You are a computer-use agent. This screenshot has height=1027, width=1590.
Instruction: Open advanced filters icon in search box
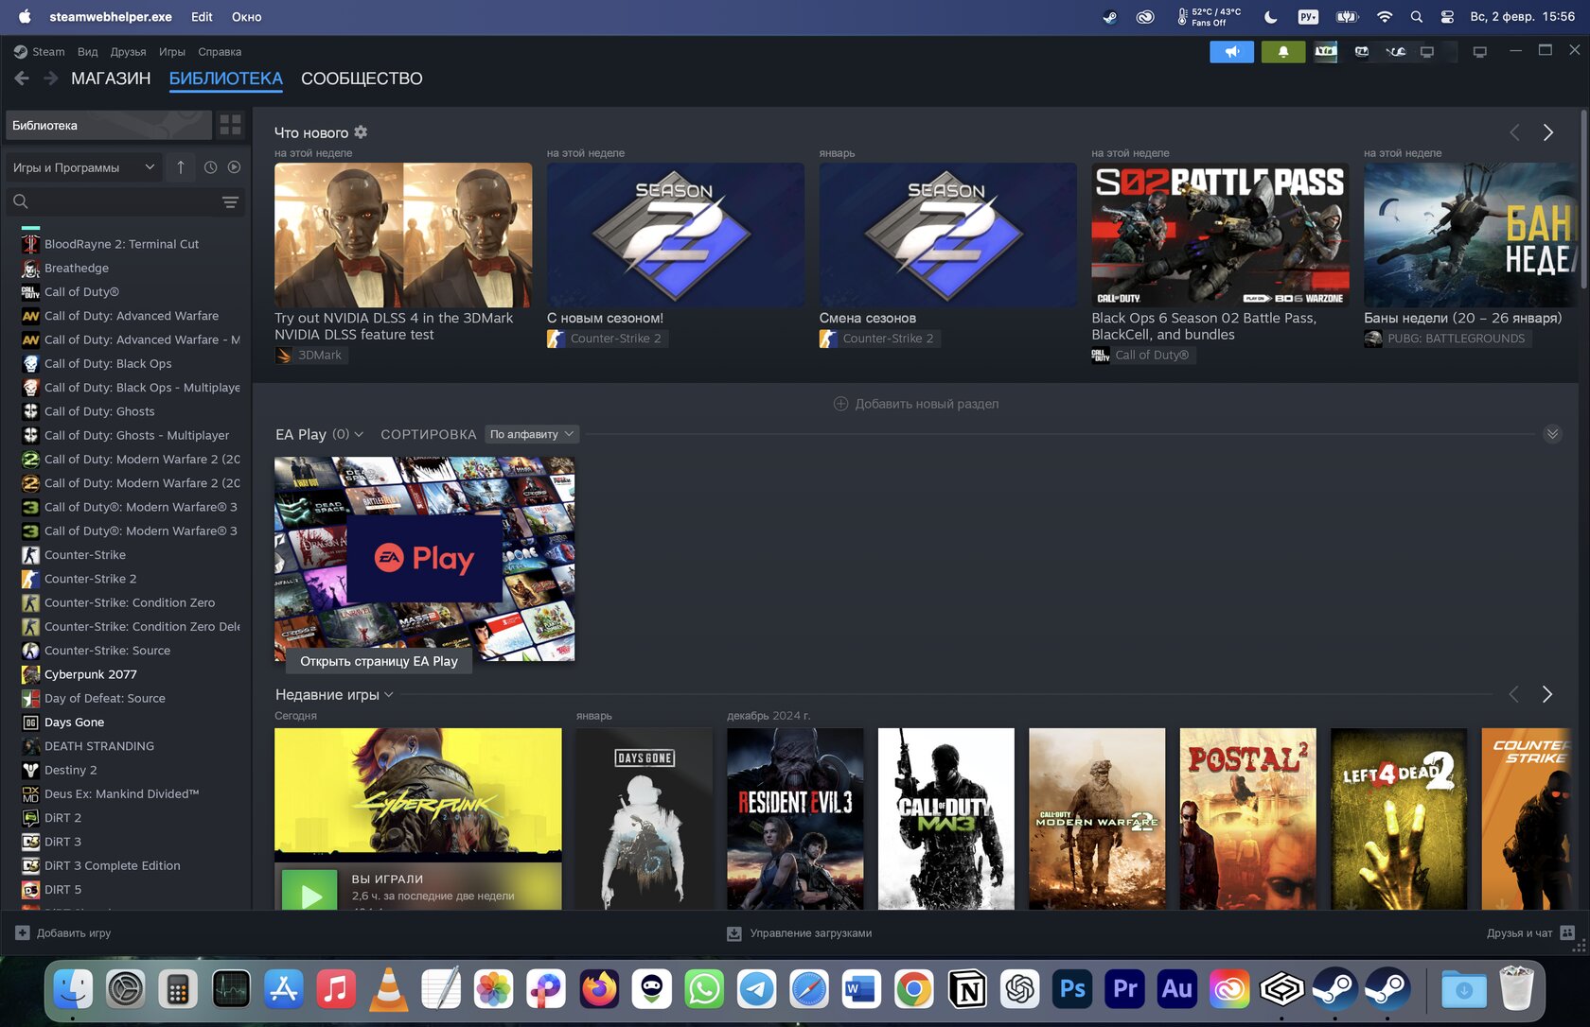coord(230,201)
